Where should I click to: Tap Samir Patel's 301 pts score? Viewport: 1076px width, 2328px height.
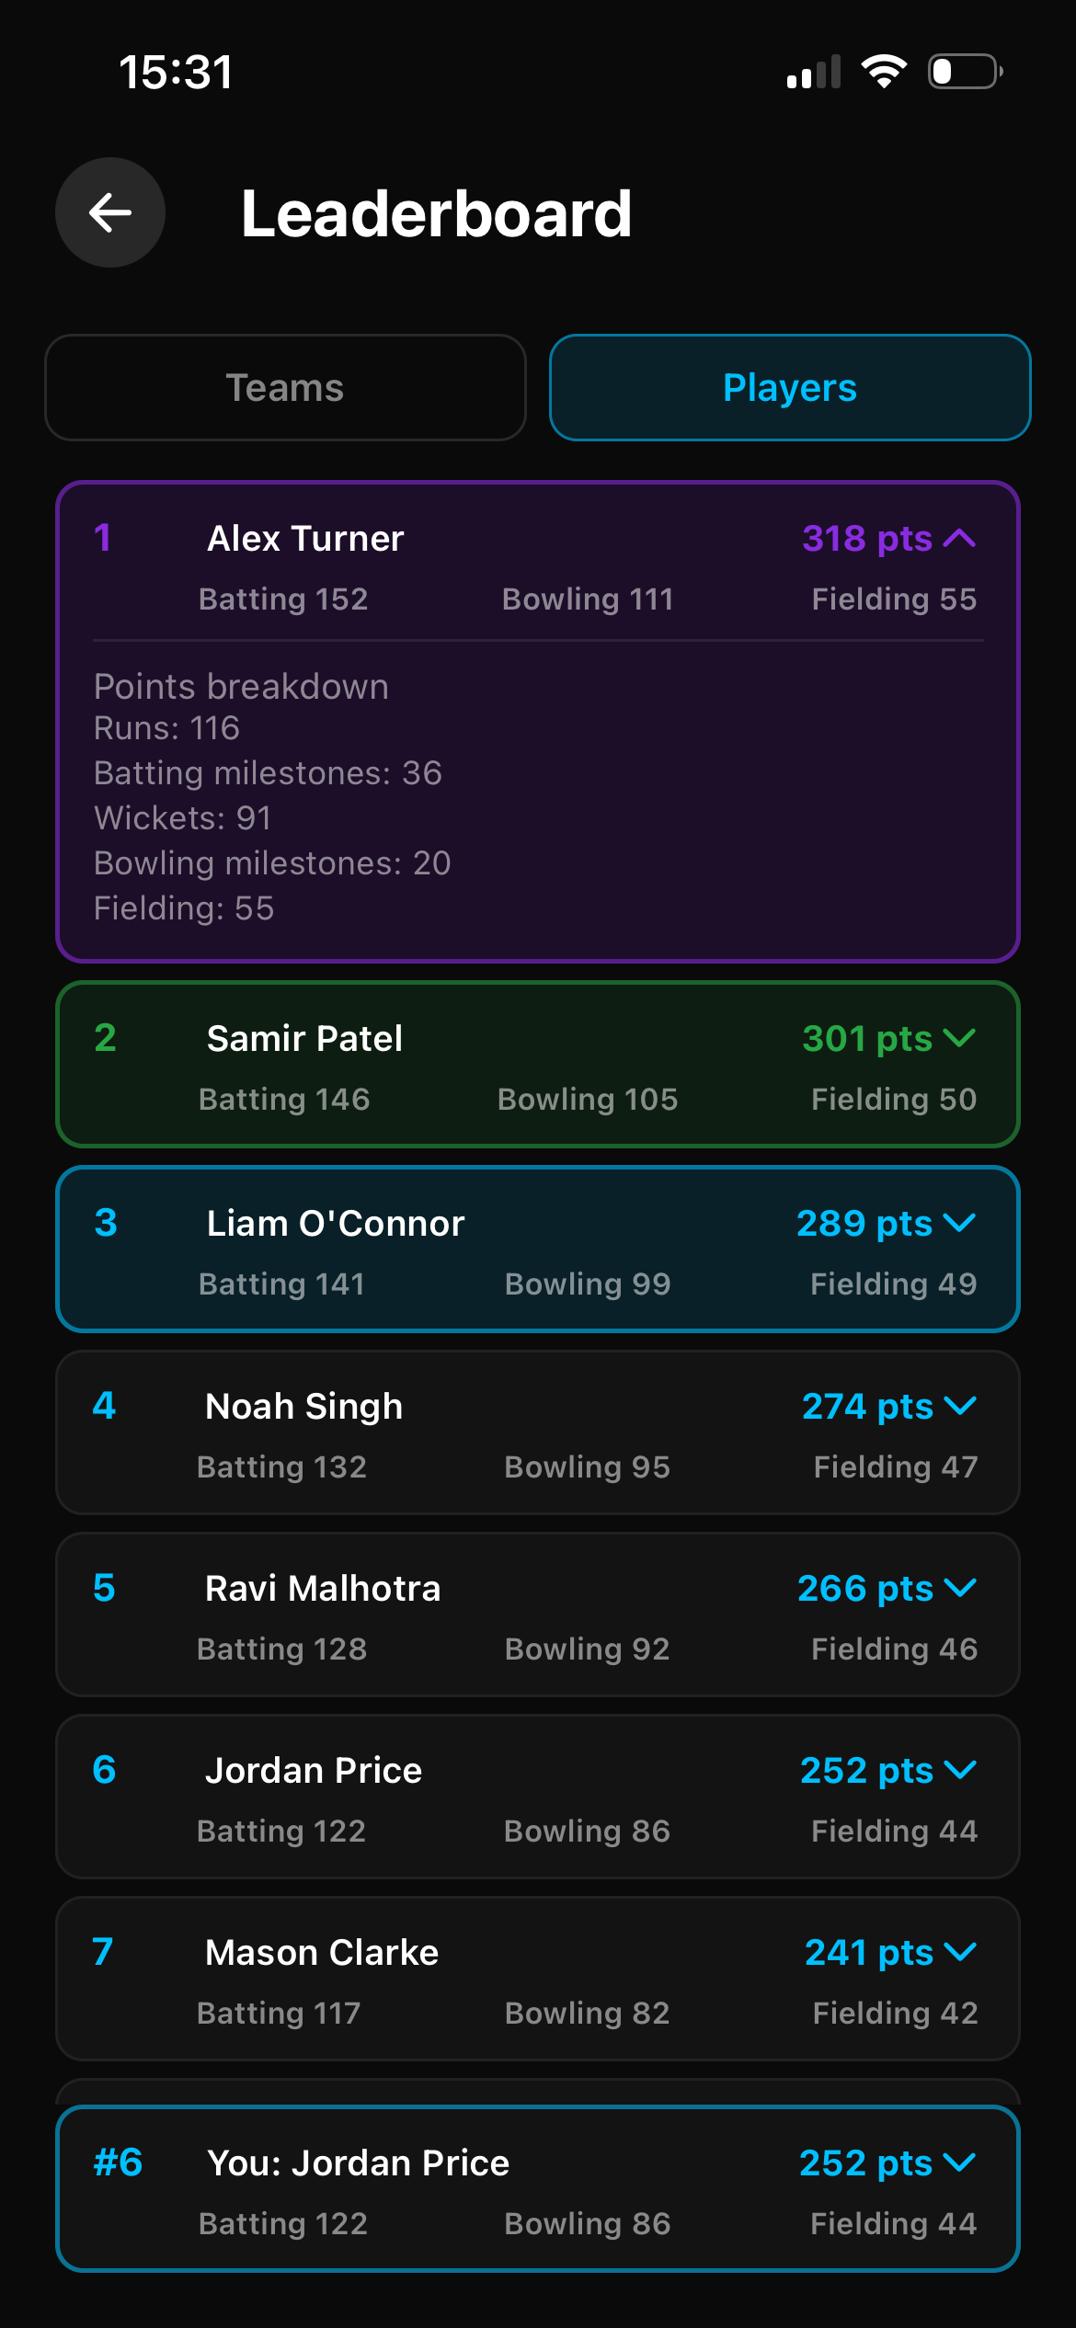pos(866,1039)
